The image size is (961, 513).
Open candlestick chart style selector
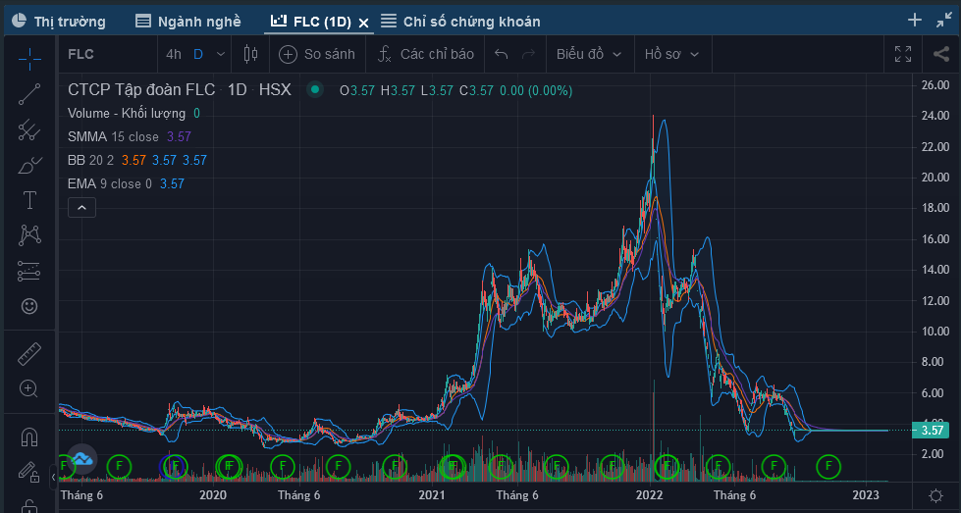[250, 55]
